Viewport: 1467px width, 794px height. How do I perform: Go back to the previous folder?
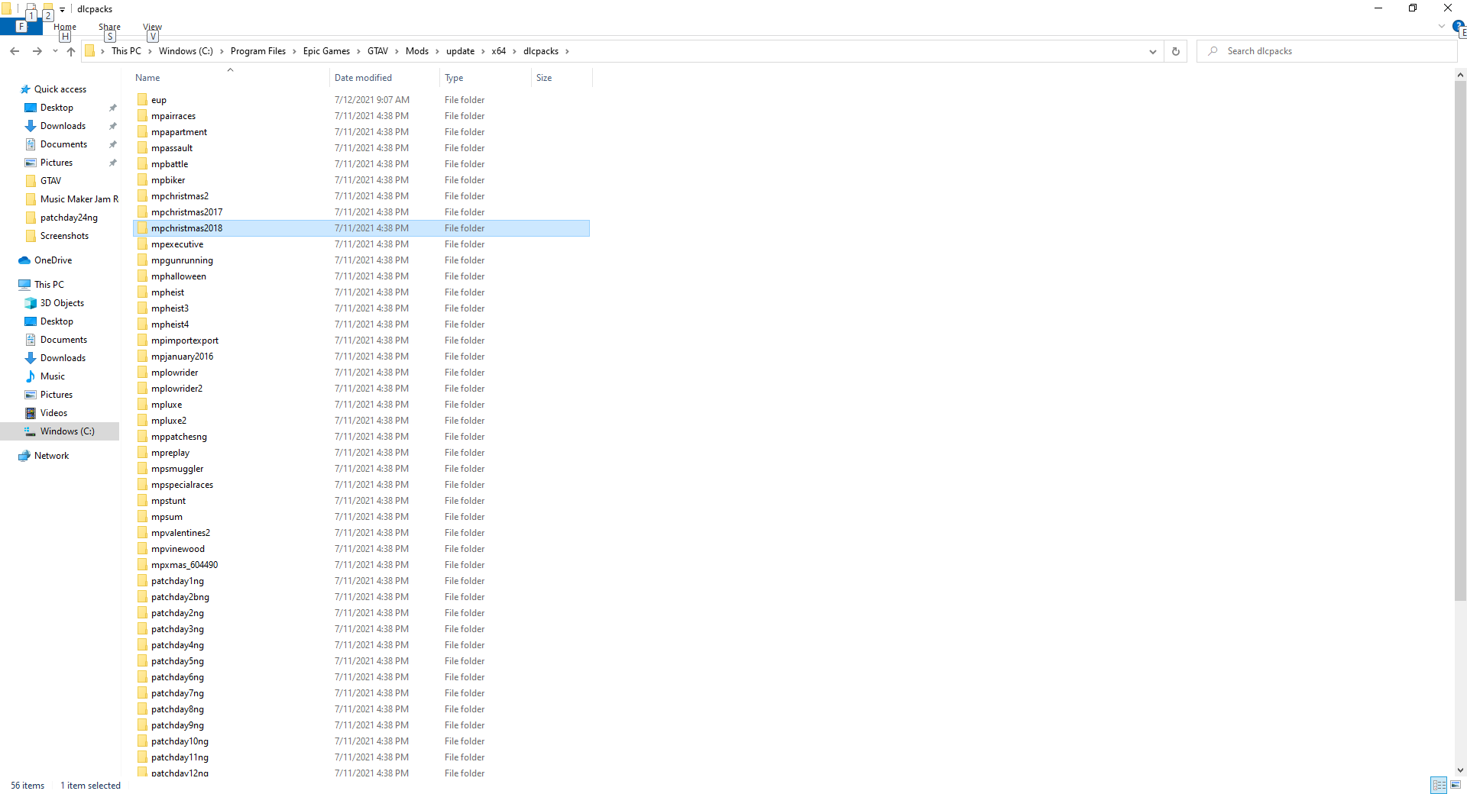tap(15, 51)
